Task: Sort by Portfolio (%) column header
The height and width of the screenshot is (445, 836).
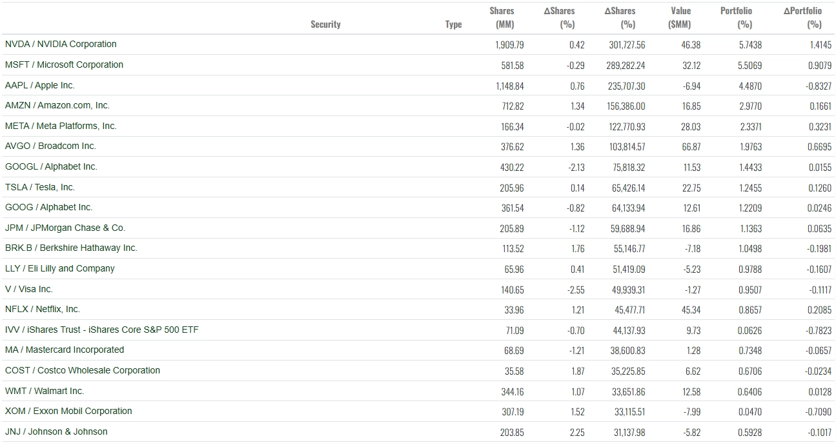Action: click(736, 18)
